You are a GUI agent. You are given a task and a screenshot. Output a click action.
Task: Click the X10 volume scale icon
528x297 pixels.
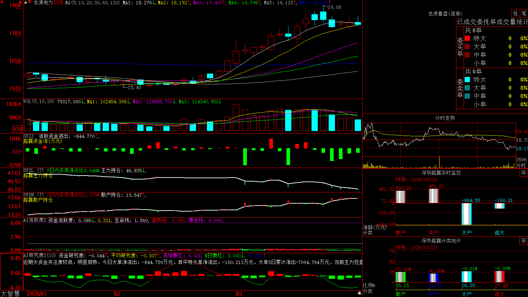pos(17,129)
